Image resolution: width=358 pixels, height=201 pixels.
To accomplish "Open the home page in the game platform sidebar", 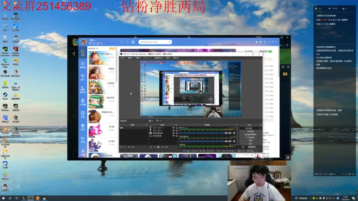I will tap(83, 53).
